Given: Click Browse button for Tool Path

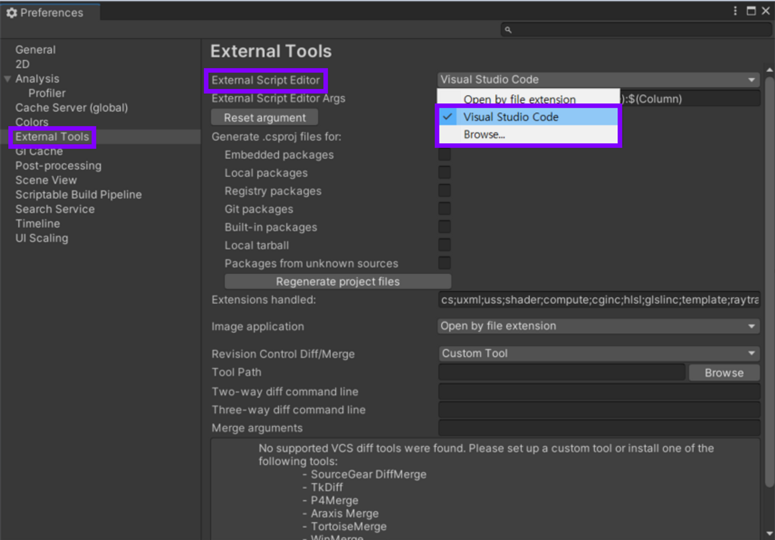Looking at the screenshot, I should 724,373.
